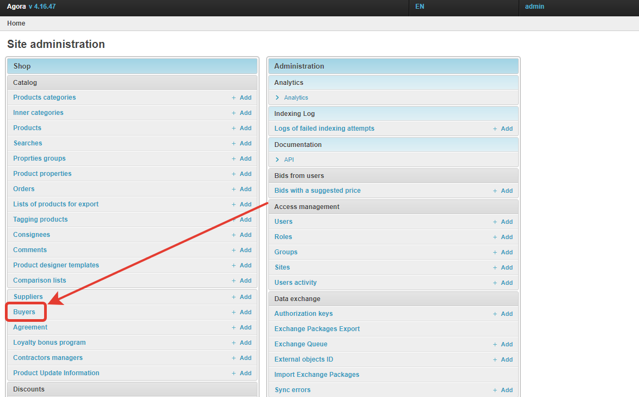This screenshot has width=639, height=397.
Task: Add a new Buyers entry
Action: click(242, 312)
